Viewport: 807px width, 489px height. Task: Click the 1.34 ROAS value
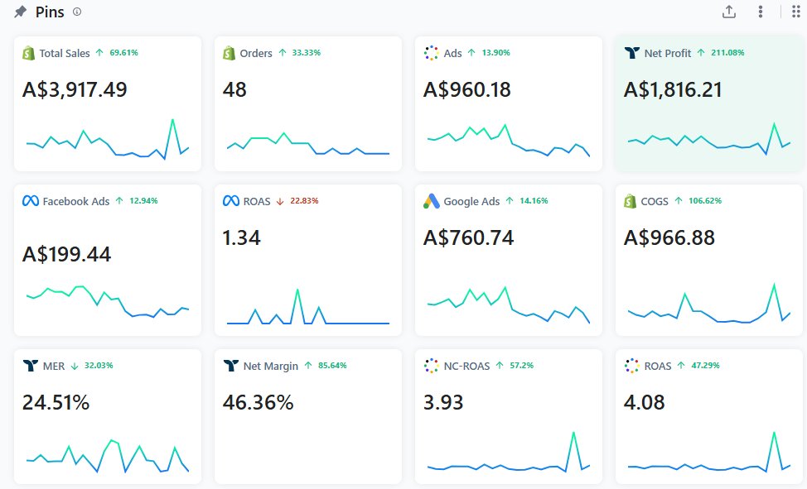click(x=241, y=237)
